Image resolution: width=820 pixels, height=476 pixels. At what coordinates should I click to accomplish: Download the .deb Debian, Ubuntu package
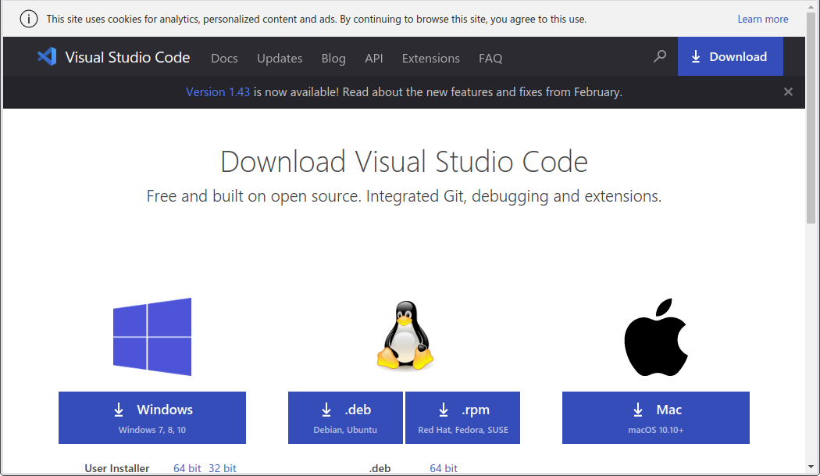345,418
